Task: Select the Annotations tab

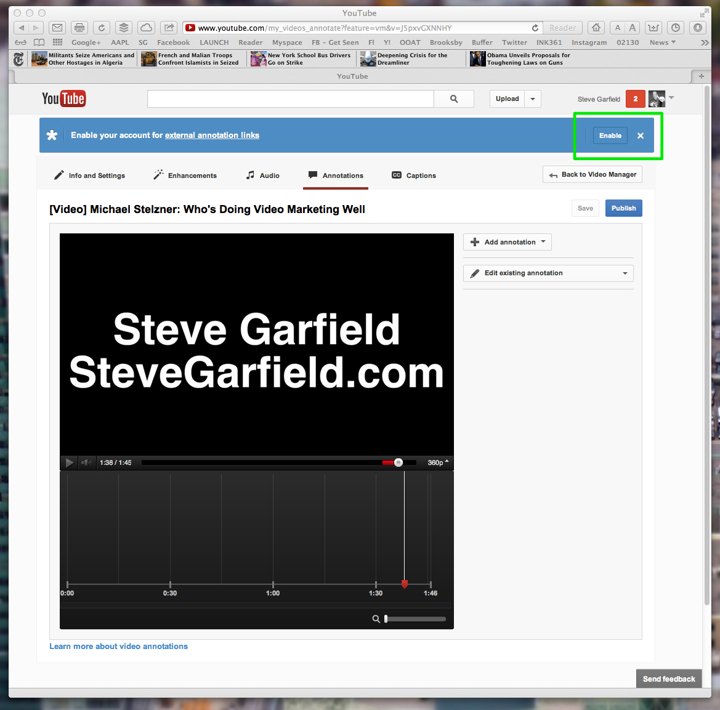Action: pyautogui.click(x=336, y=175)
